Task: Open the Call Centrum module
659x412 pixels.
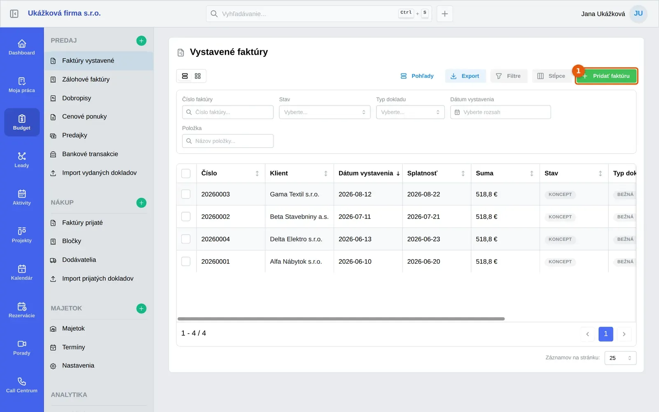Action: tap(22, 385)
